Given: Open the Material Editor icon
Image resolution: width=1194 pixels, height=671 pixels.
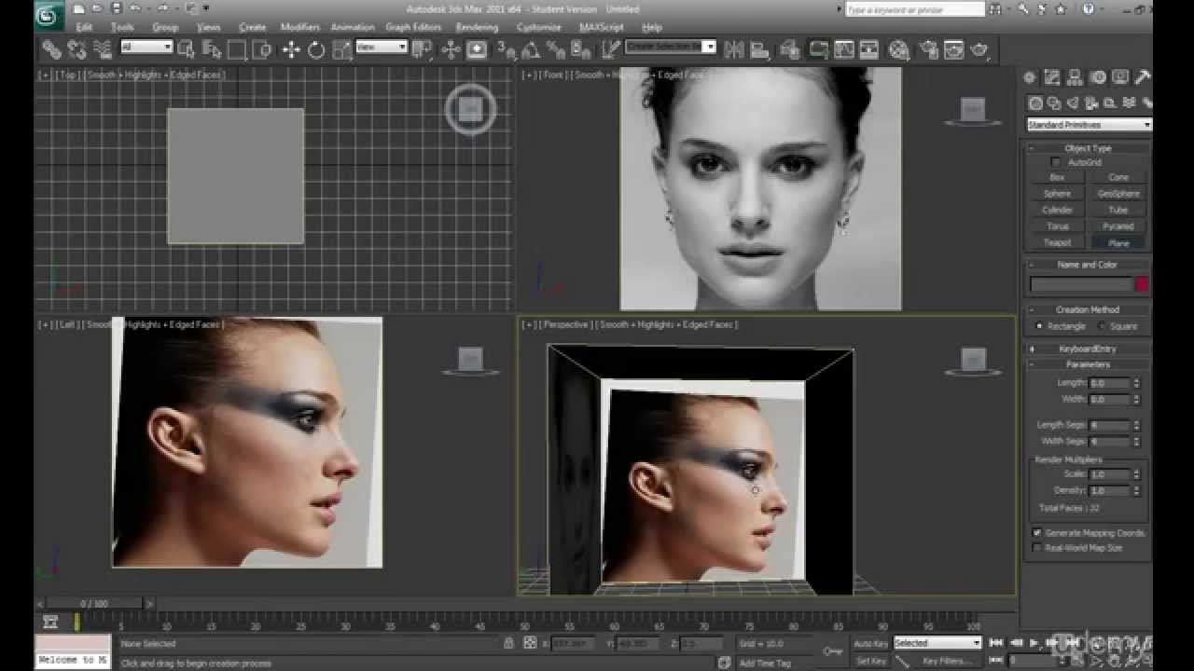Looking at the screenshot, I should coord(899,49).
